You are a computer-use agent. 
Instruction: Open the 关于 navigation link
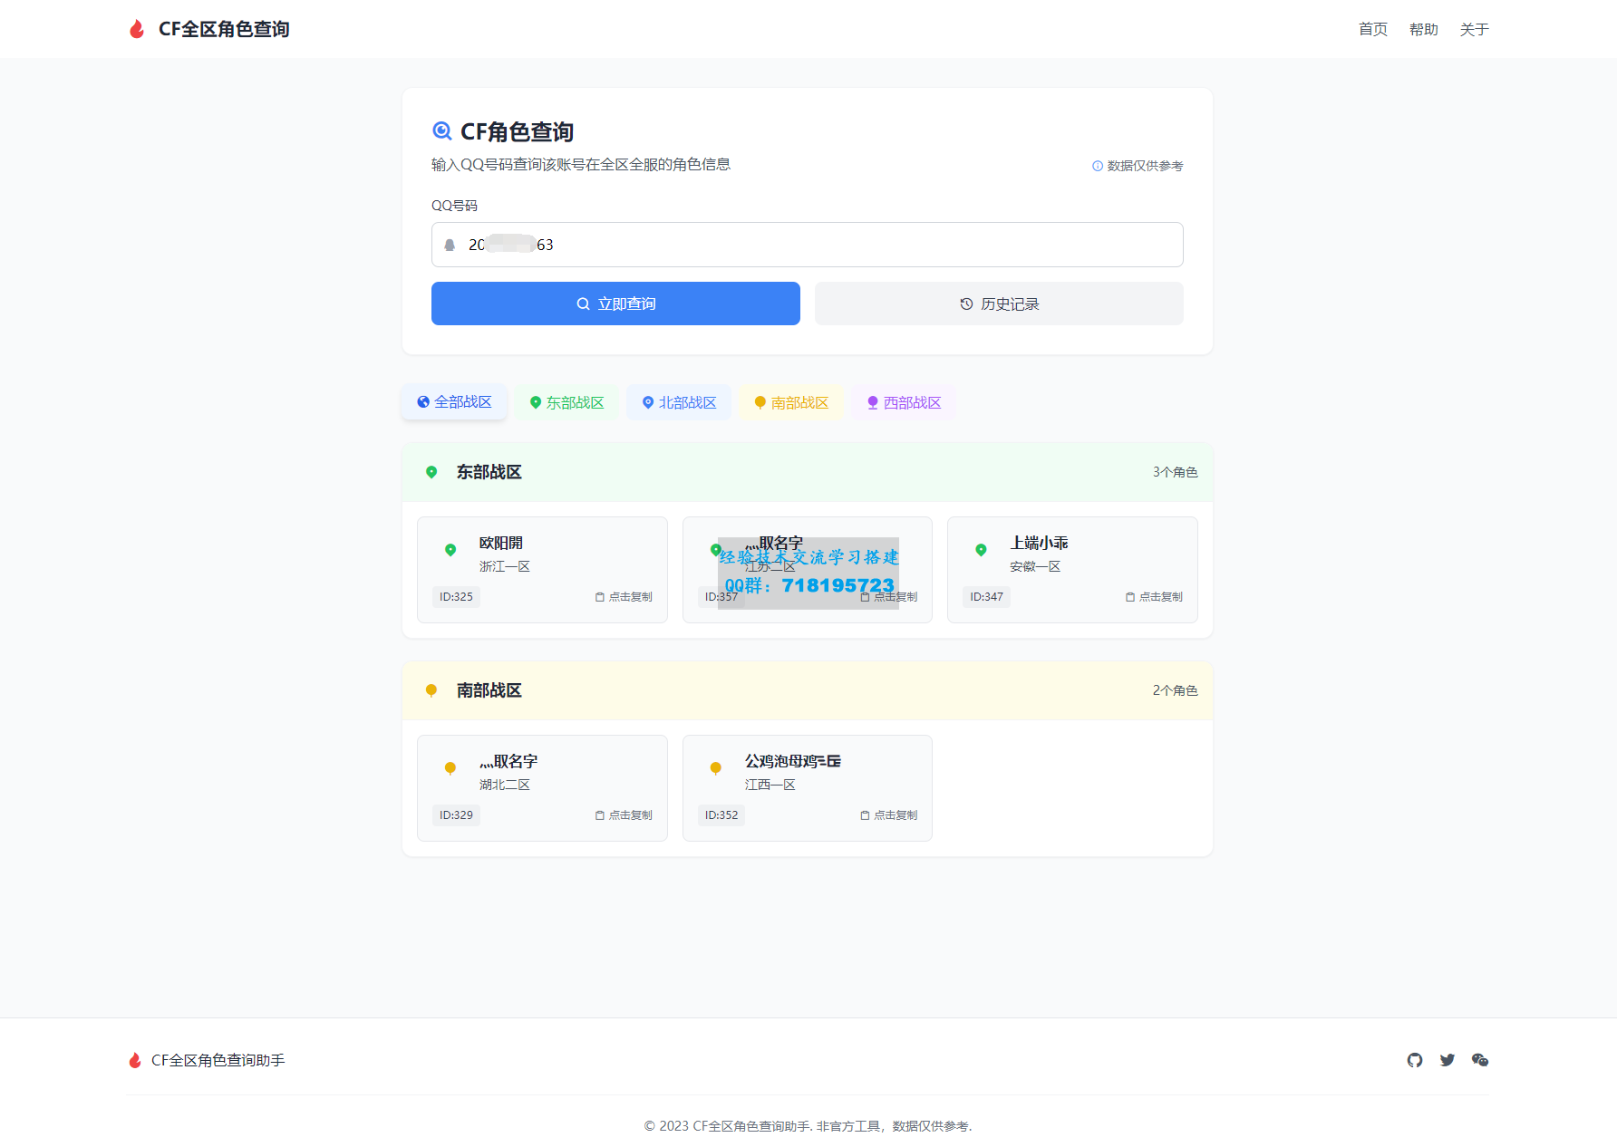point(1475,29)
